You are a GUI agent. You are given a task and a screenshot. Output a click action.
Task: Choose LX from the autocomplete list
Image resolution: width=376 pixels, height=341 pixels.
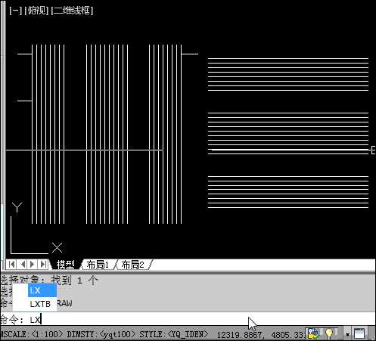(x=42, y=290)
